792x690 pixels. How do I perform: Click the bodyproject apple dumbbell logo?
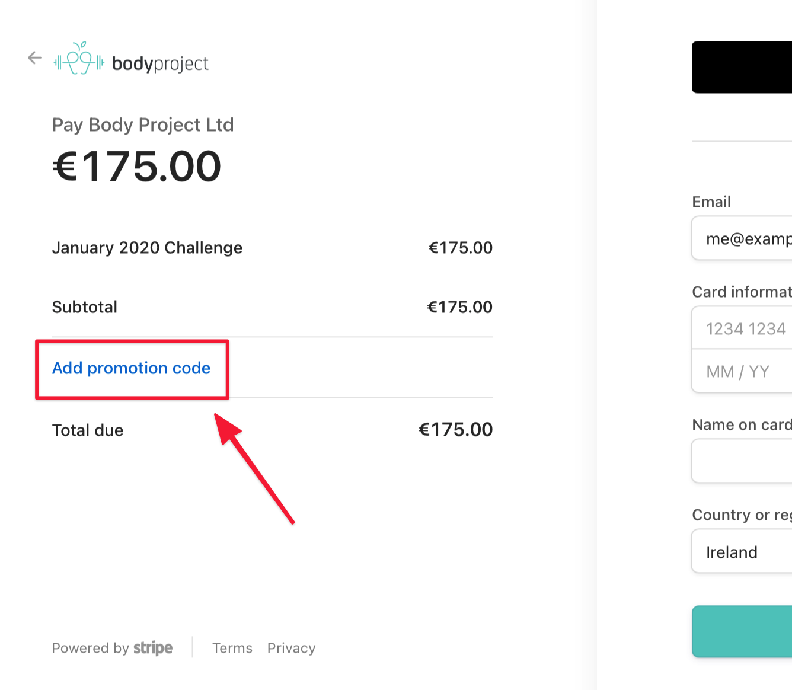click(x=79, y=58)
